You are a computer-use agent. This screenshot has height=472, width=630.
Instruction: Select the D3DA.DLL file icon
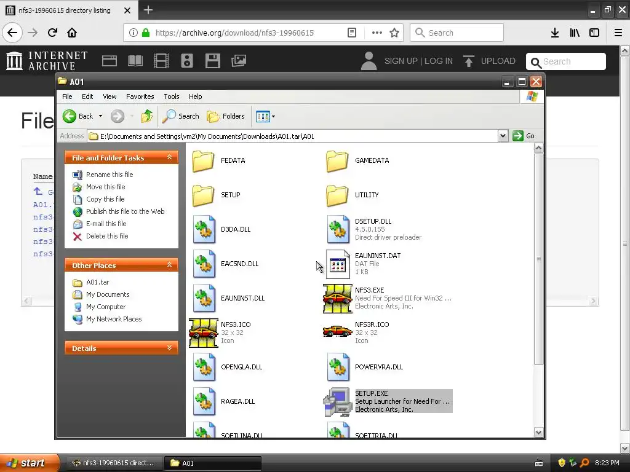(204, 229)
